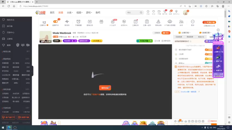Select CS:GO category in sidebar
Viewport: 232px width, 130px height.
pyautogui.click(x=16, y=71)
